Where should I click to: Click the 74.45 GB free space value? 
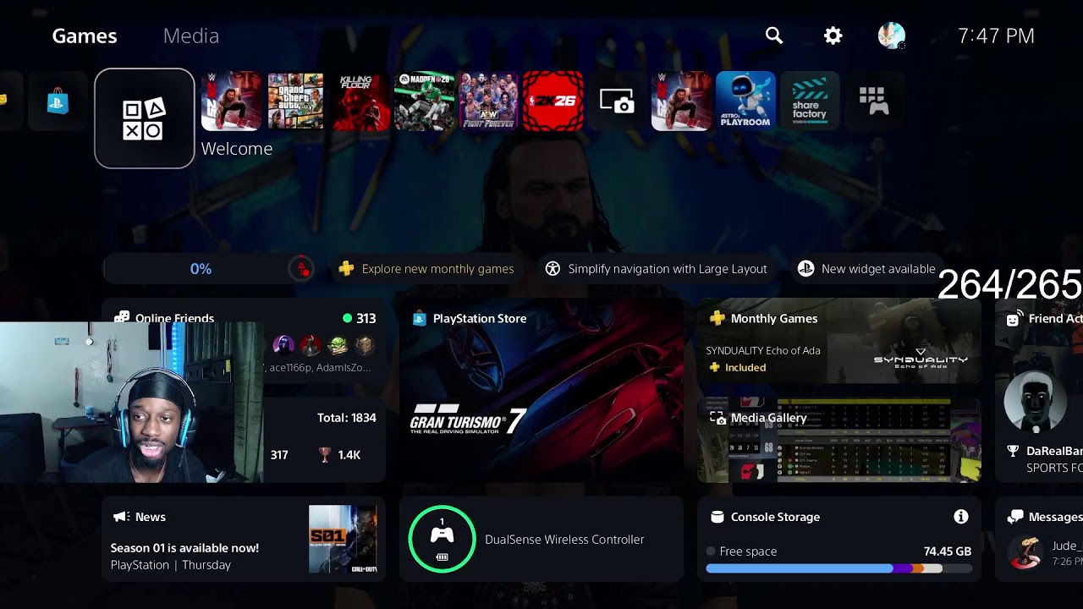948,551
